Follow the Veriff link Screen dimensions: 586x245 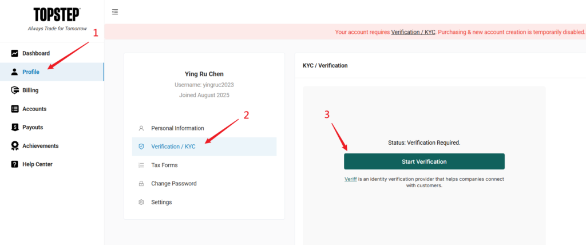coord(350,179)
